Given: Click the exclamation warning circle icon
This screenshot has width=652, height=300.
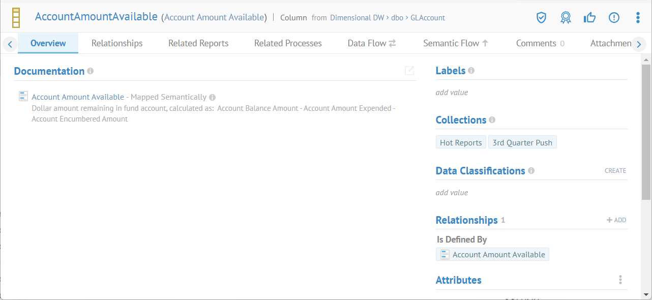Looking at the screenshot, I should [x=614, y=18].
